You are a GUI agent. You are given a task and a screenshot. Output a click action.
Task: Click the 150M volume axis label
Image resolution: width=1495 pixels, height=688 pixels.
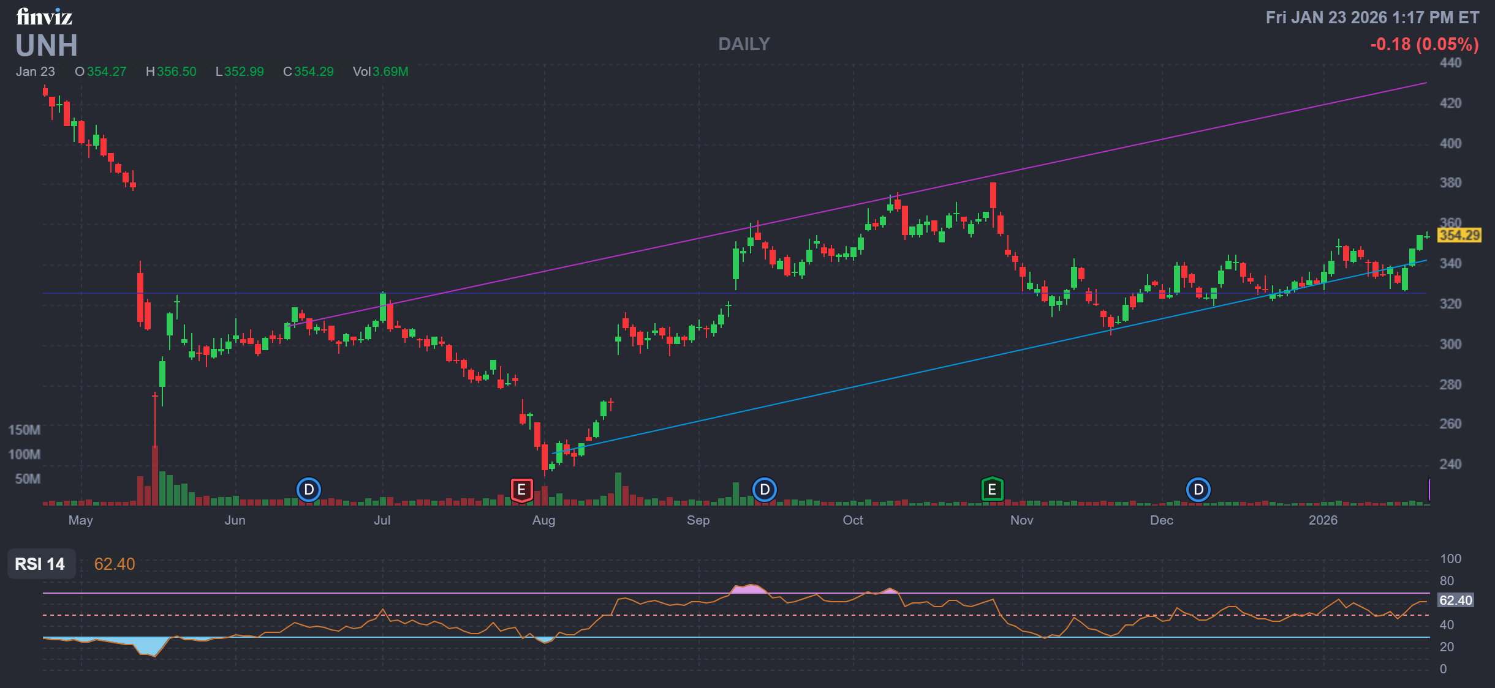coord(25,430)
